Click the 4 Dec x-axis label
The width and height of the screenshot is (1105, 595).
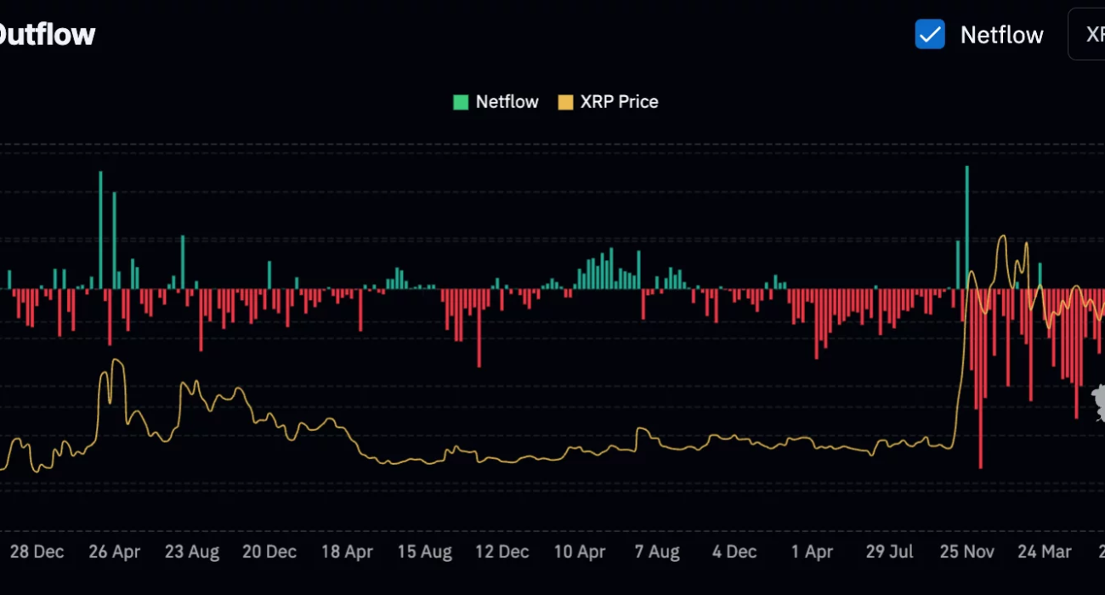(x=734, y=552)
